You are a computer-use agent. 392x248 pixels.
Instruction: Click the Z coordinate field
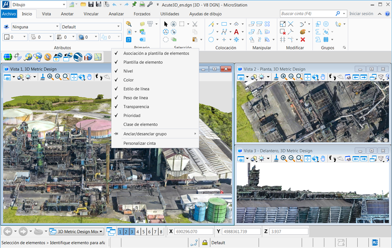pyautogui.click(x=289, y=231)
